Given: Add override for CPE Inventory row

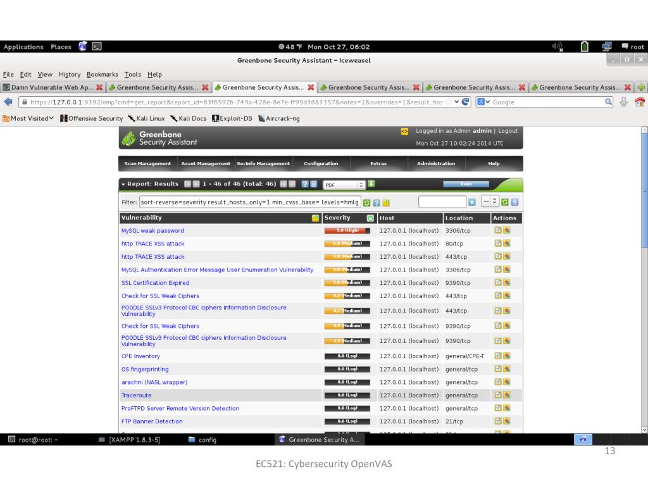Looking at the screenshot, I should pyautogui.click(x=507, y=356).
